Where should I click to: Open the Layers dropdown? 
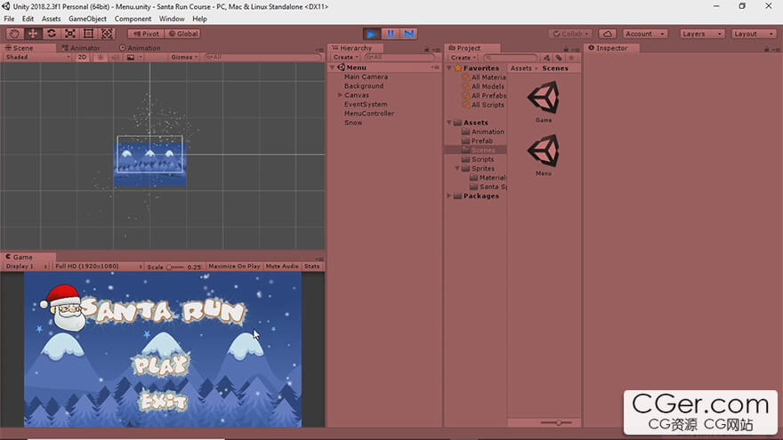[x=702, y=34]
